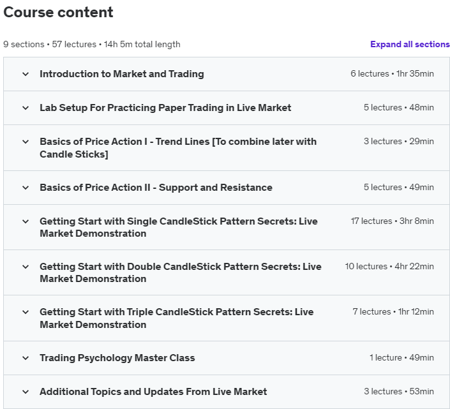Click the 5 lectures • 48min label
Image resolution: width=450 pixels, height=409 pixels.
pyautogui.click(x=399, y=108)
